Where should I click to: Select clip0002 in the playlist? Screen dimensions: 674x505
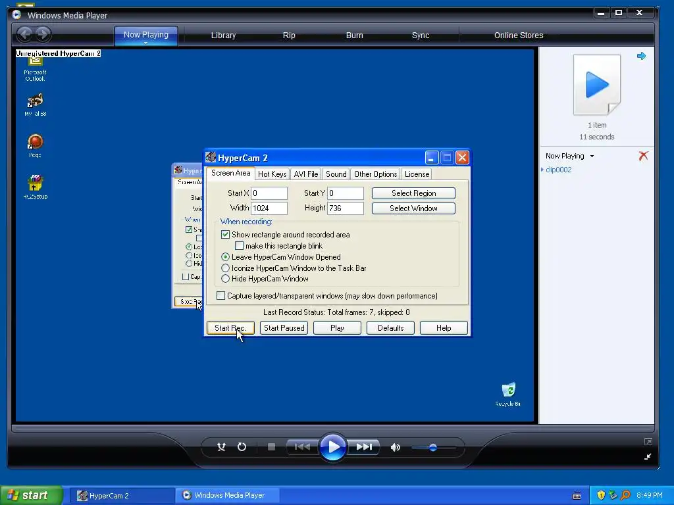[x=558, y=170]
